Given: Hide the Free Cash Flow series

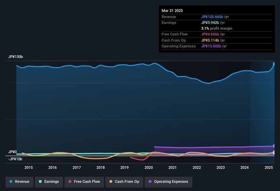Looking at the screenshot, I should [x=84, y=182].
